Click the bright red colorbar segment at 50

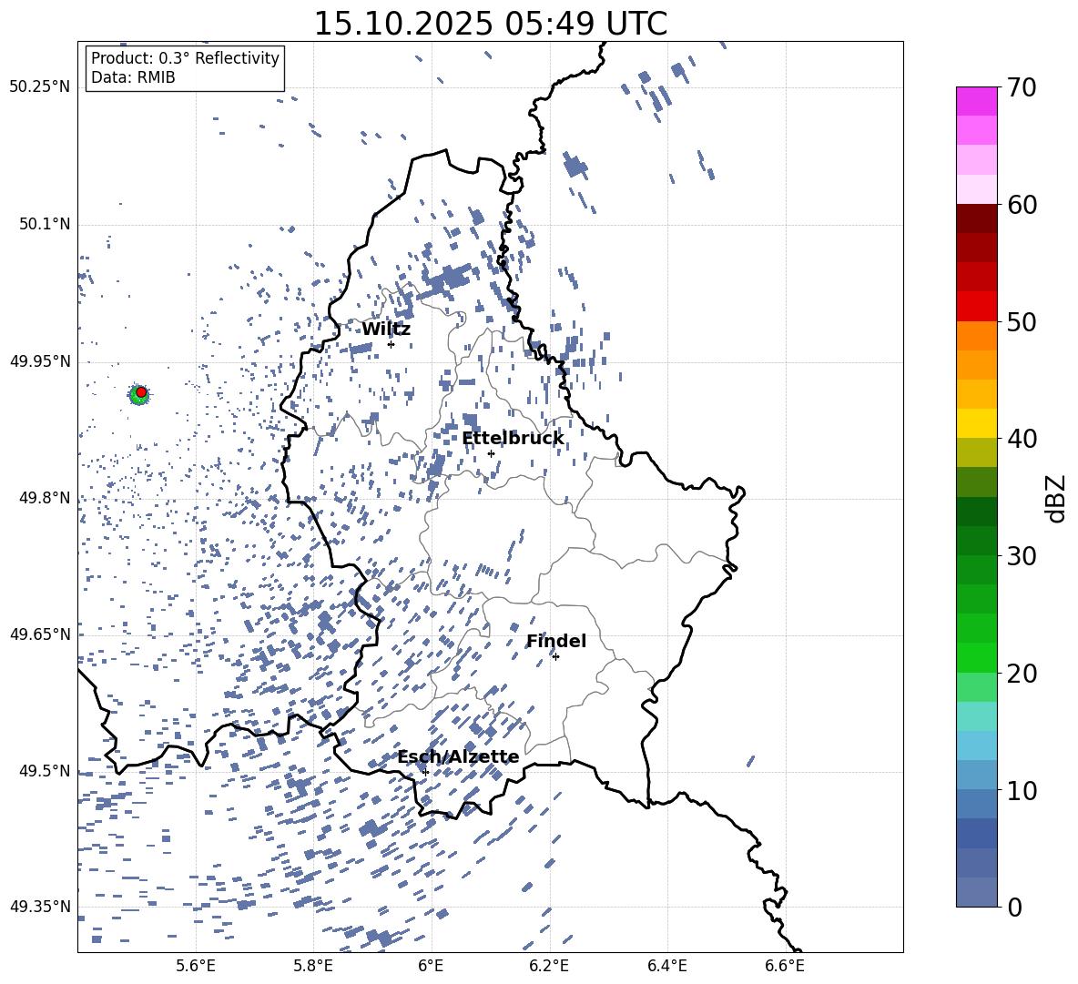[976, 307]
